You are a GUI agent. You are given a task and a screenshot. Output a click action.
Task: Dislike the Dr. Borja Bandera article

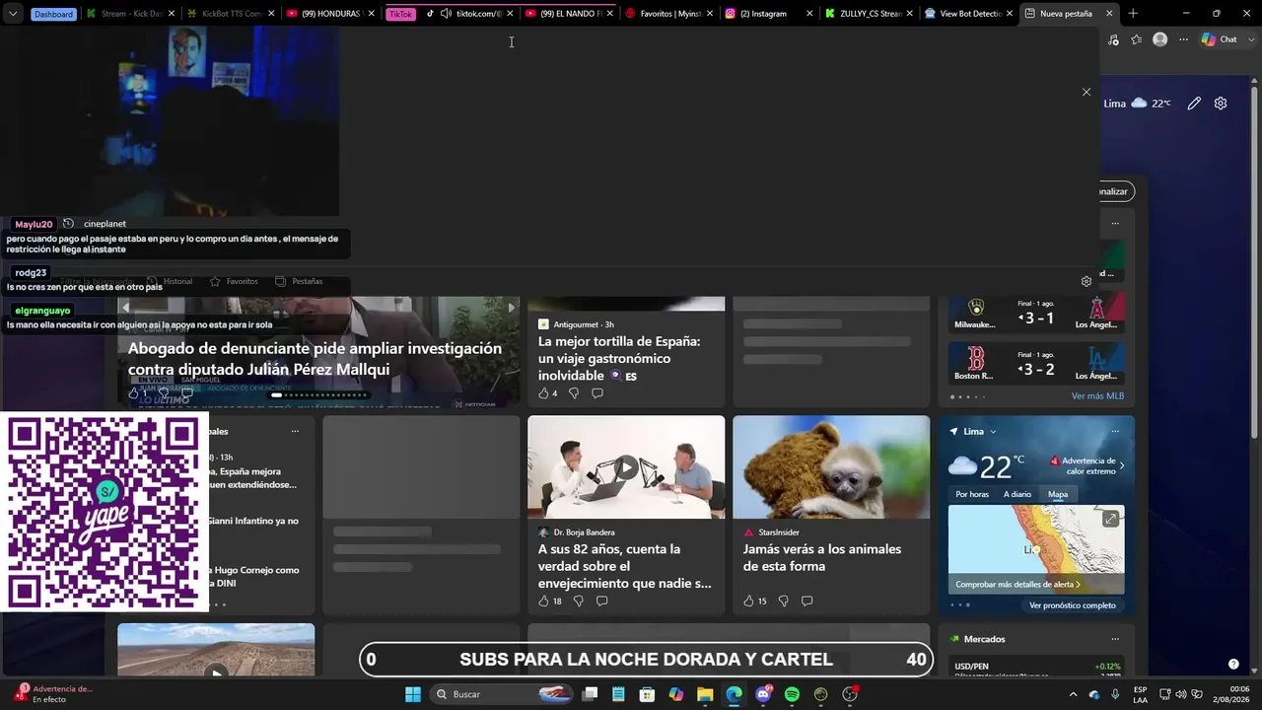click(578, 601)
